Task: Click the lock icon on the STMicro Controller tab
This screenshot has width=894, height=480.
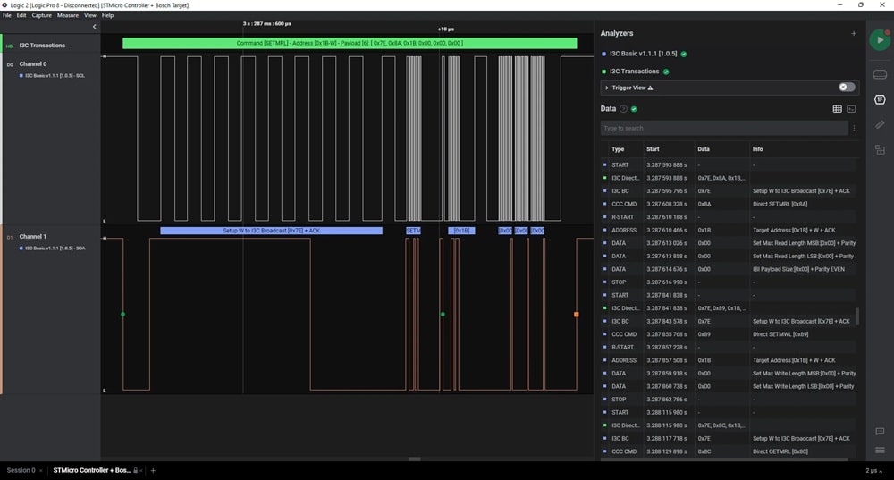Action: point(135,471)
